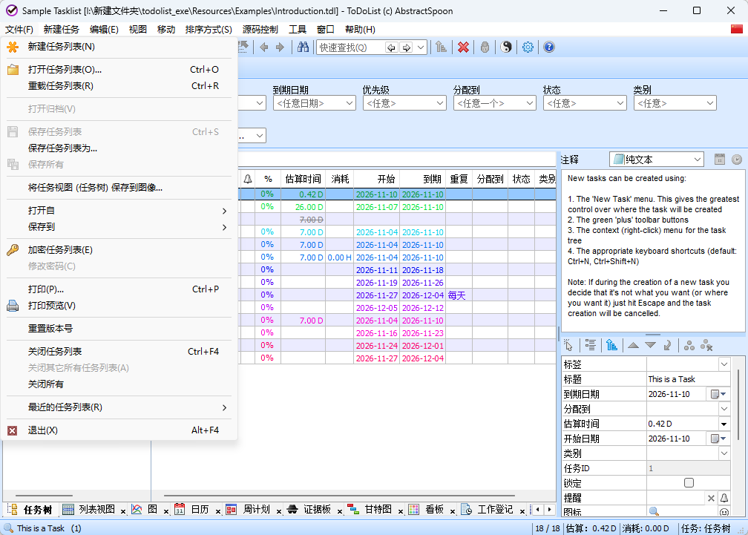Open the 估算时间 units dropdown in attributes

click(x=724, y=424)
